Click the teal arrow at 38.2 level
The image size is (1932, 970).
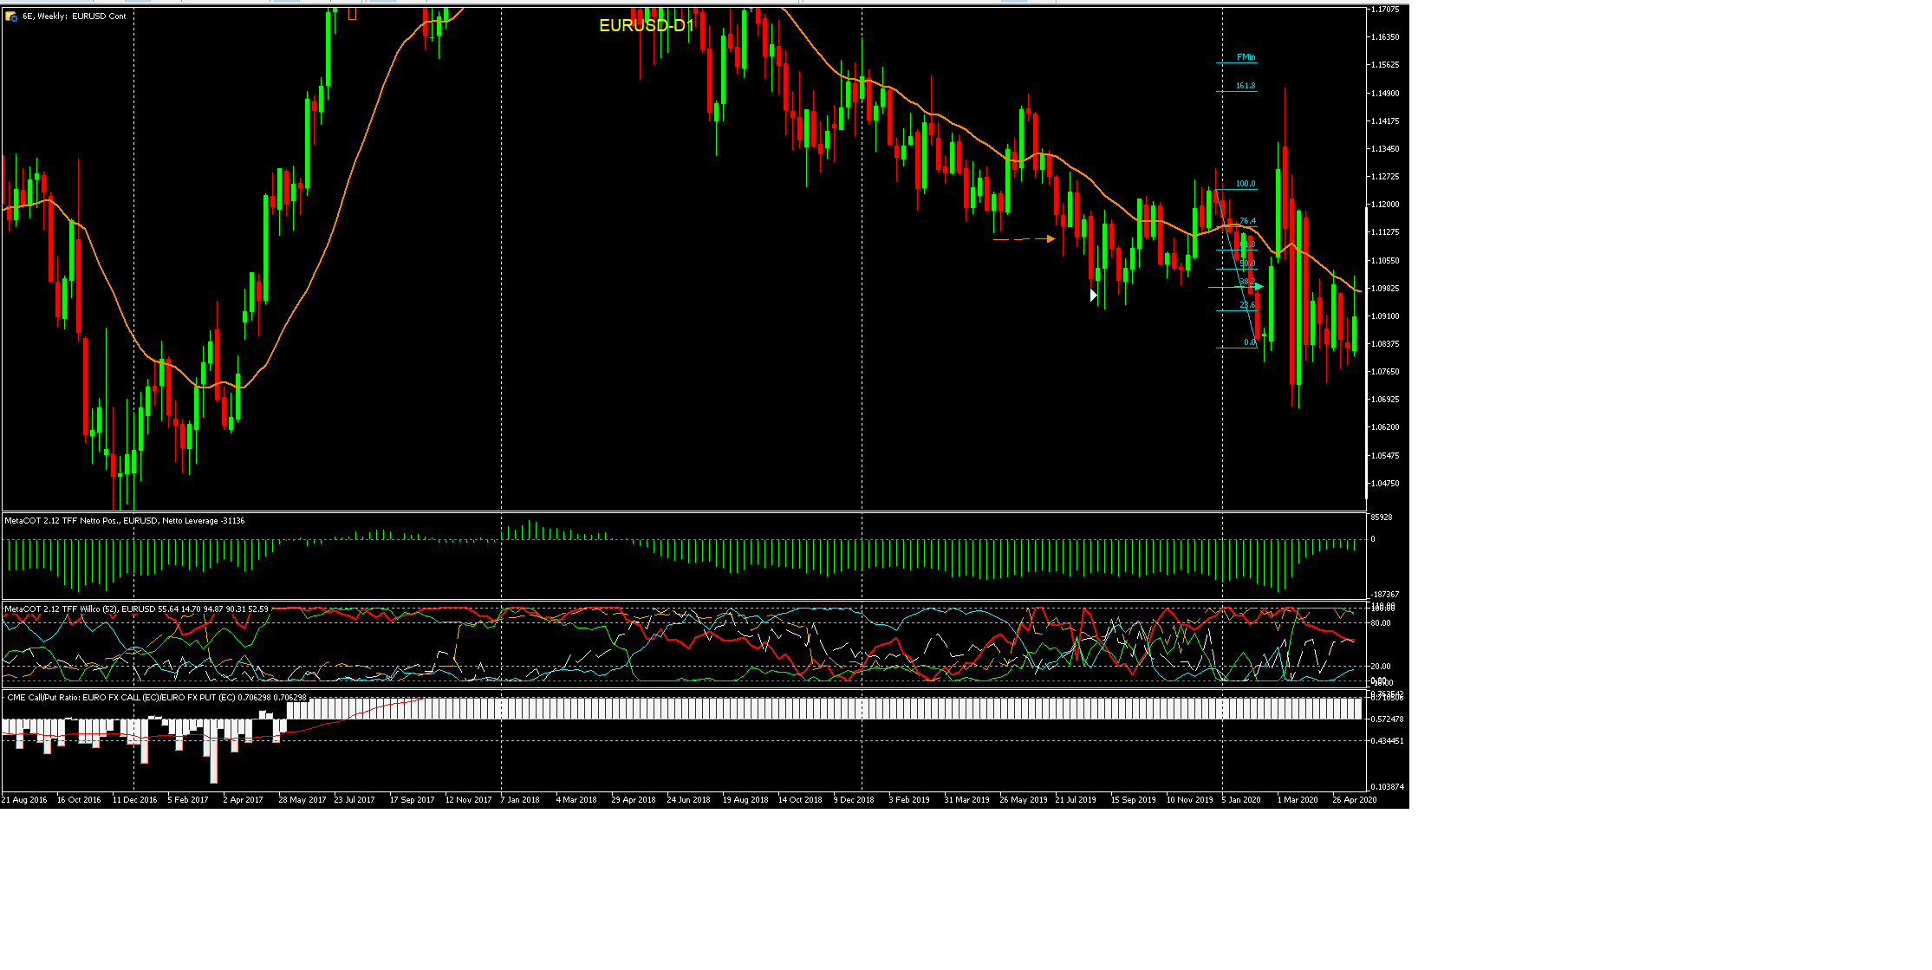(1257, 287)
